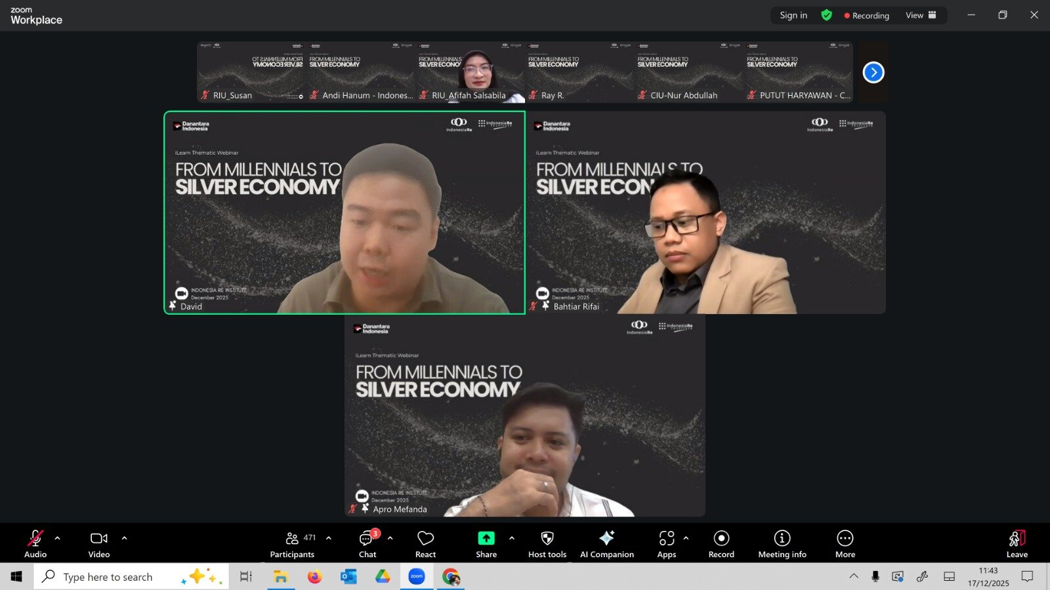Select RIU_Afifah Salsabila video thumbnail

click(470, 72)
